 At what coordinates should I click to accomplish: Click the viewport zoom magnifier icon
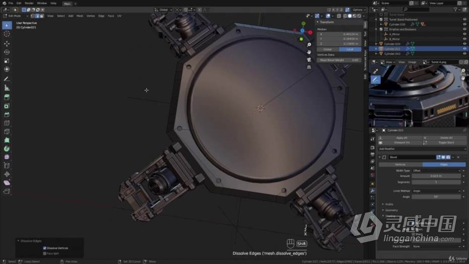[309, 44]
